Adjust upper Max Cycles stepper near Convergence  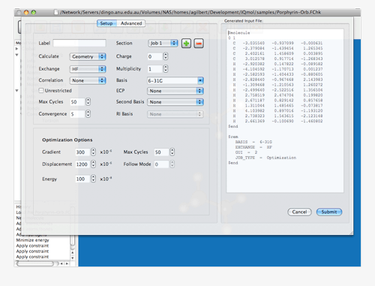pyautogui.click(x=88, y=101)
